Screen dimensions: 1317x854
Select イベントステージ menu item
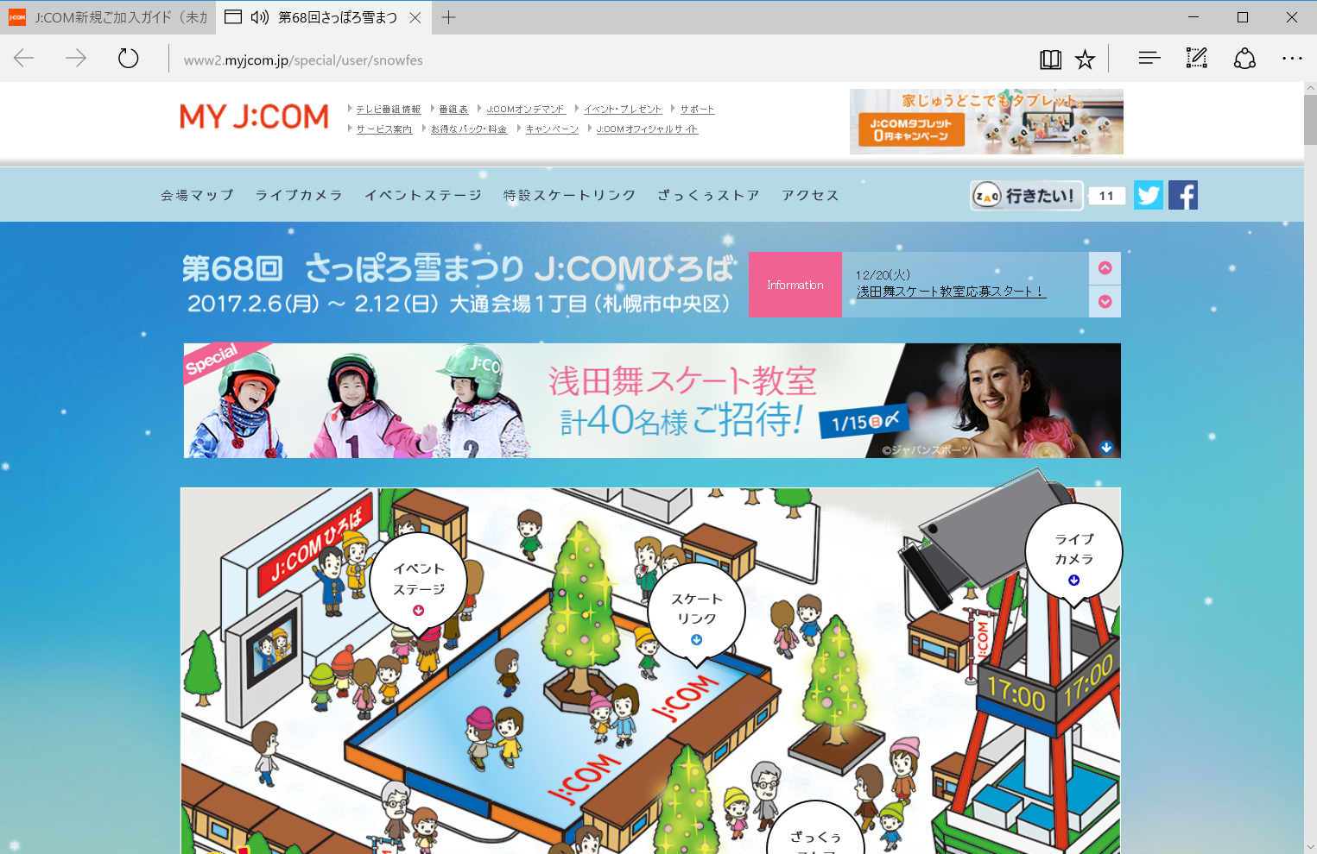423,195
